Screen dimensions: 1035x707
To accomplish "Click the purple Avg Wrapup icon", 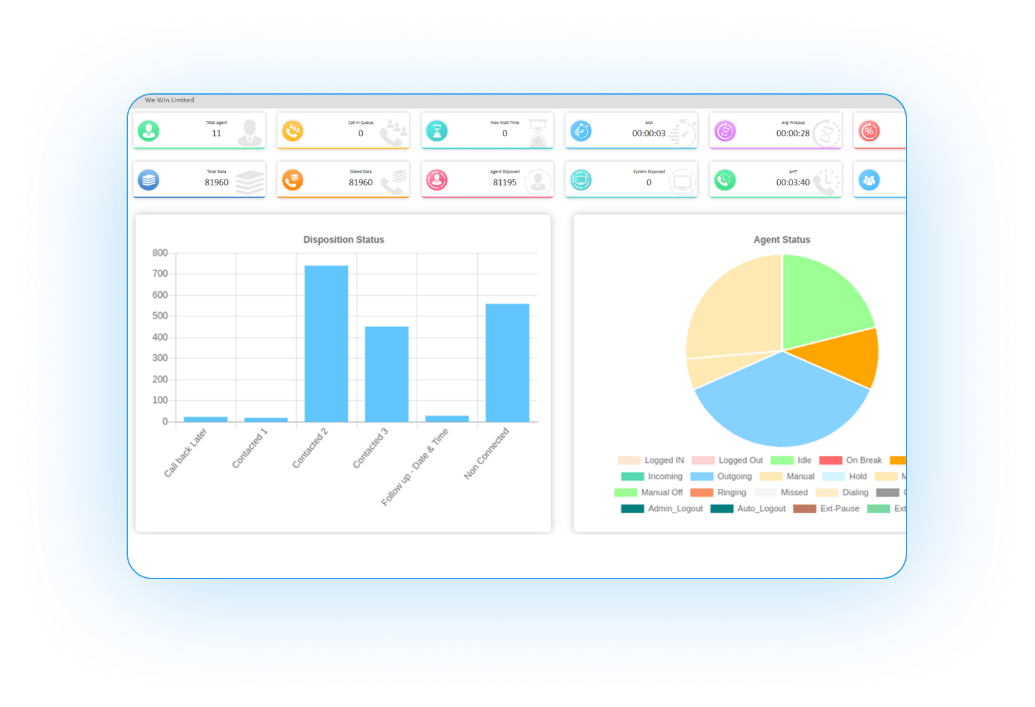I will pyautogui.click(x=725, y=131).
